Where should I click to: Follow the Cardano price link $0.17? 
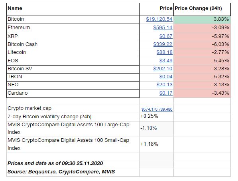pyautogui.click(x=166, y=93)
